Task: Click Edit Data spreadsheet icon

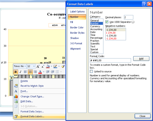Action: click(x=16, y=101)
